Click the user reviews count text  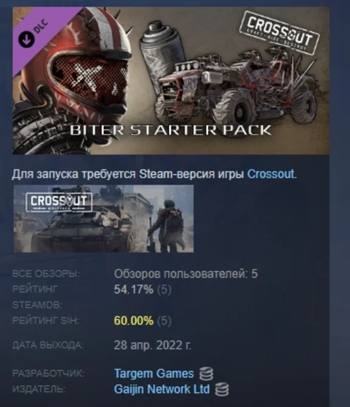tap(186, 274)
